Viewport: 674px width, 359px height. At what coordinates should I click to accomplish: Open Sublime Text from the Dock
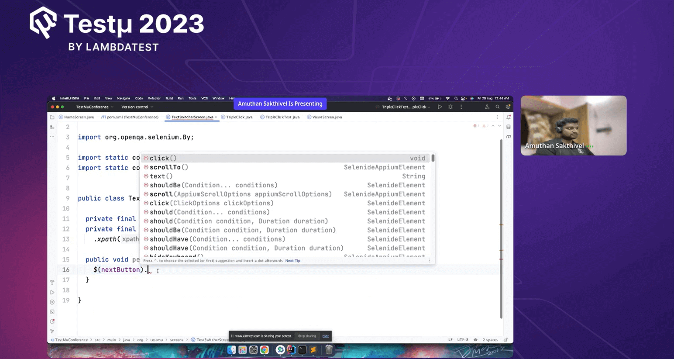(x=313, y=350)
